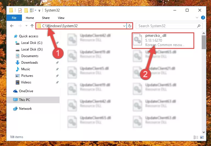Open the Customize Quick Access Toolbar arrow
Screen dimensions: 211x146
click(39, 10)
